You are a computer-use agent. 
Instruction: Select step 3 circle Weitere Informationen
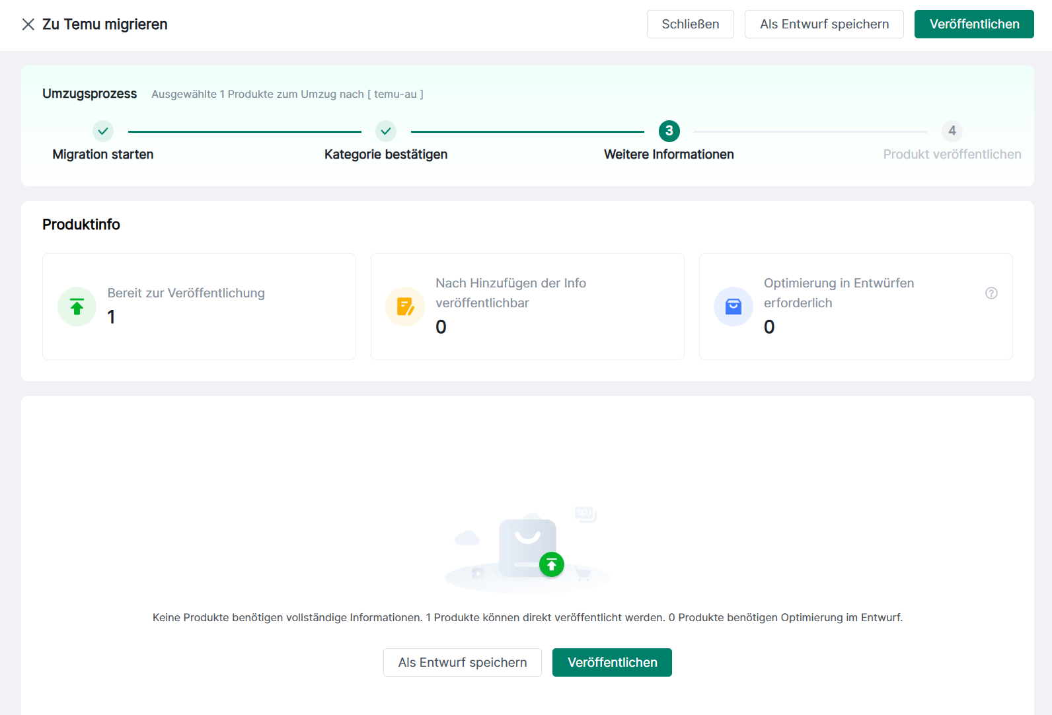[x=669, y=131]
